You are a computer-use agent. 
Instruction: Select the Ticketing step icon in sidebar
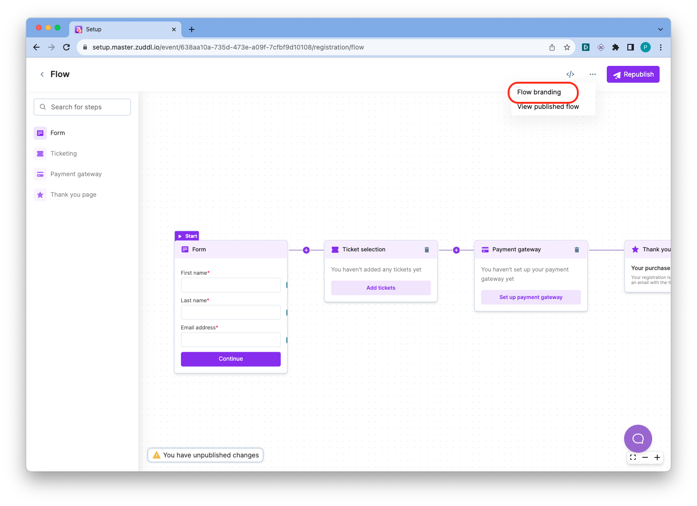click(40, 154)
